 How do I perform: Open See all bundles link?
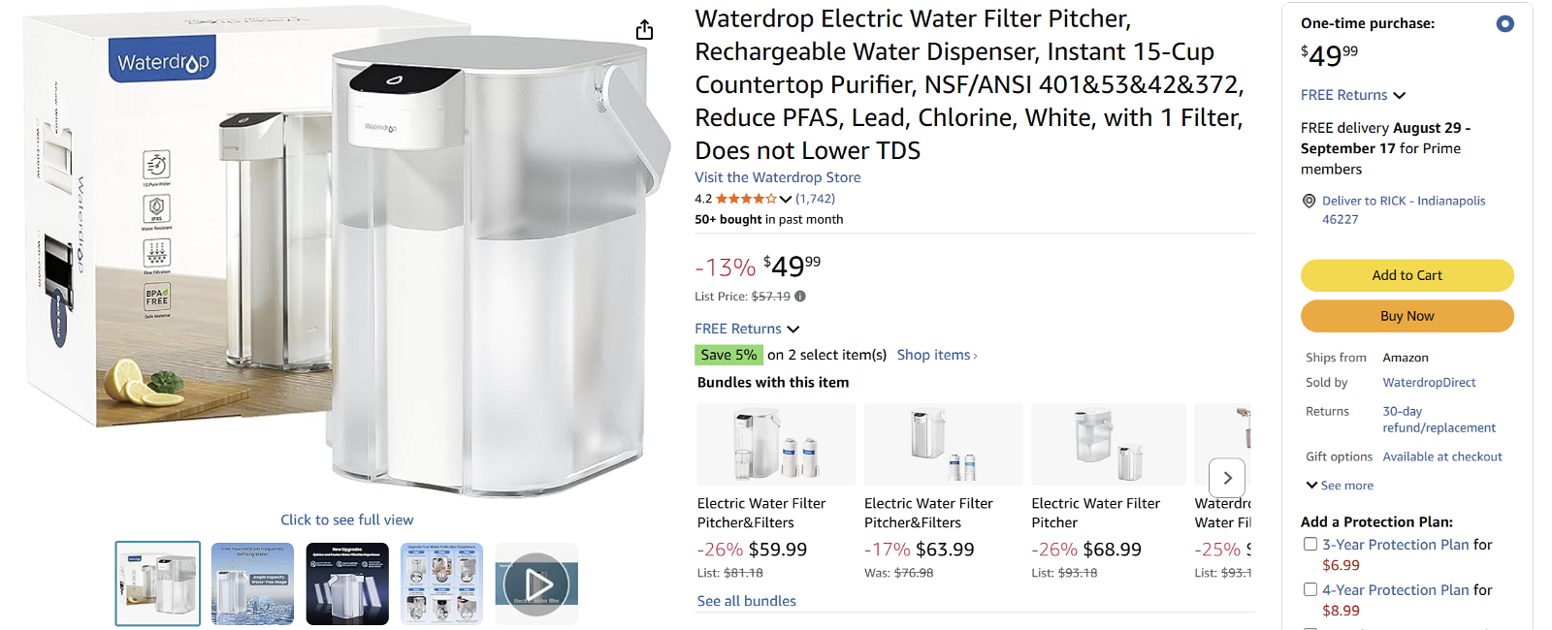point(746,601)
